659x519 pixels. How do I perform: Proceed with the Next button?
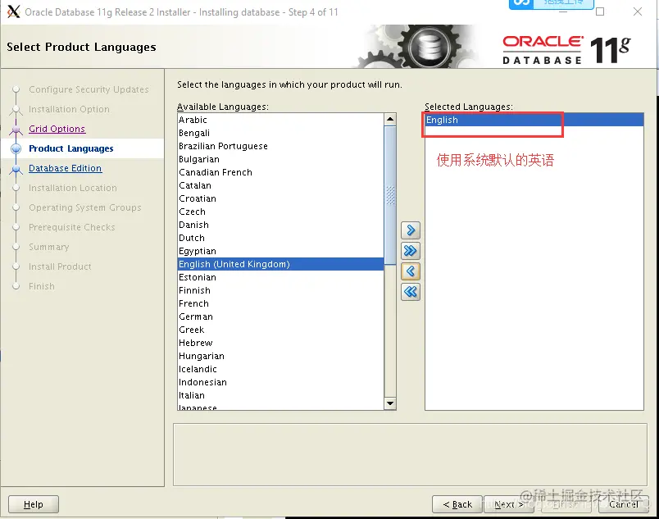pyautogui.click(x=508, y=504)
